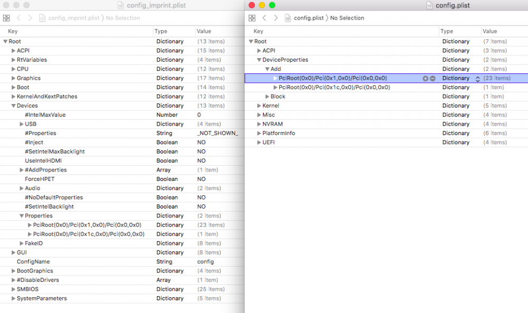Image resolution: width=528 pixels, height=313 pixels.
Task: Click config_imprint.plist file icon in path bar
Action: (x=42, y=18)
